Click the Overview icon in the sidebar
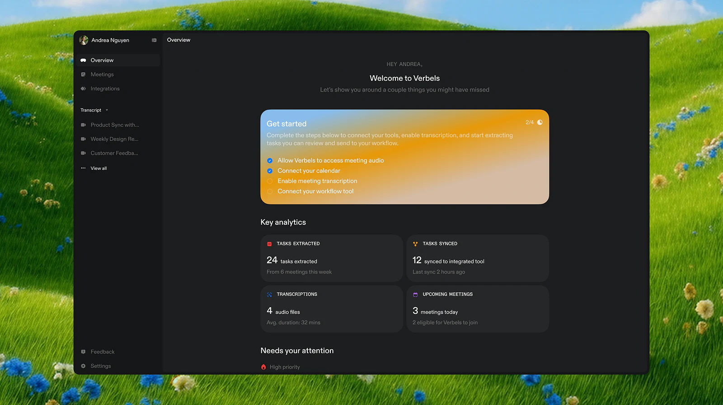The image size is (723, 405). click(x=83, y=61)
